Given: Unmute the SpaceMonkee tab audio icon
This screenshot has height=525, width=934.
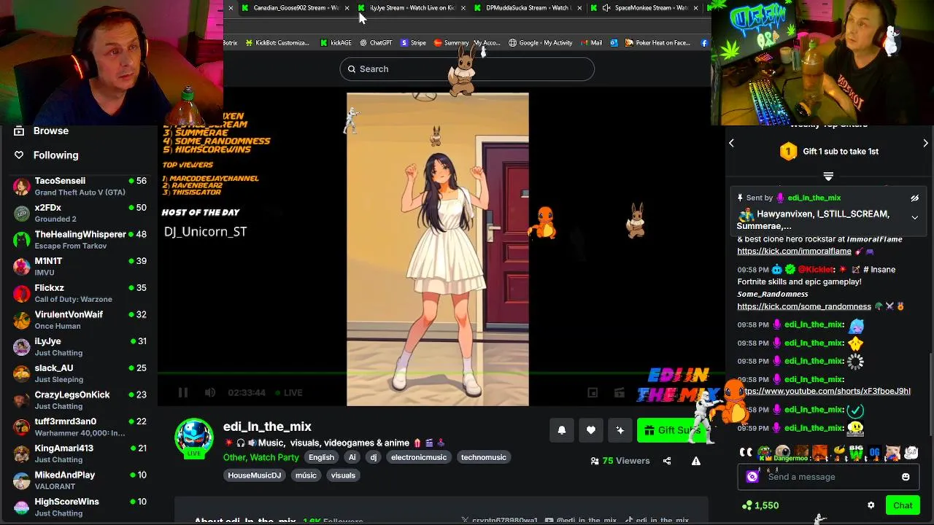Looking at the screenshot, I should (606, 8).
